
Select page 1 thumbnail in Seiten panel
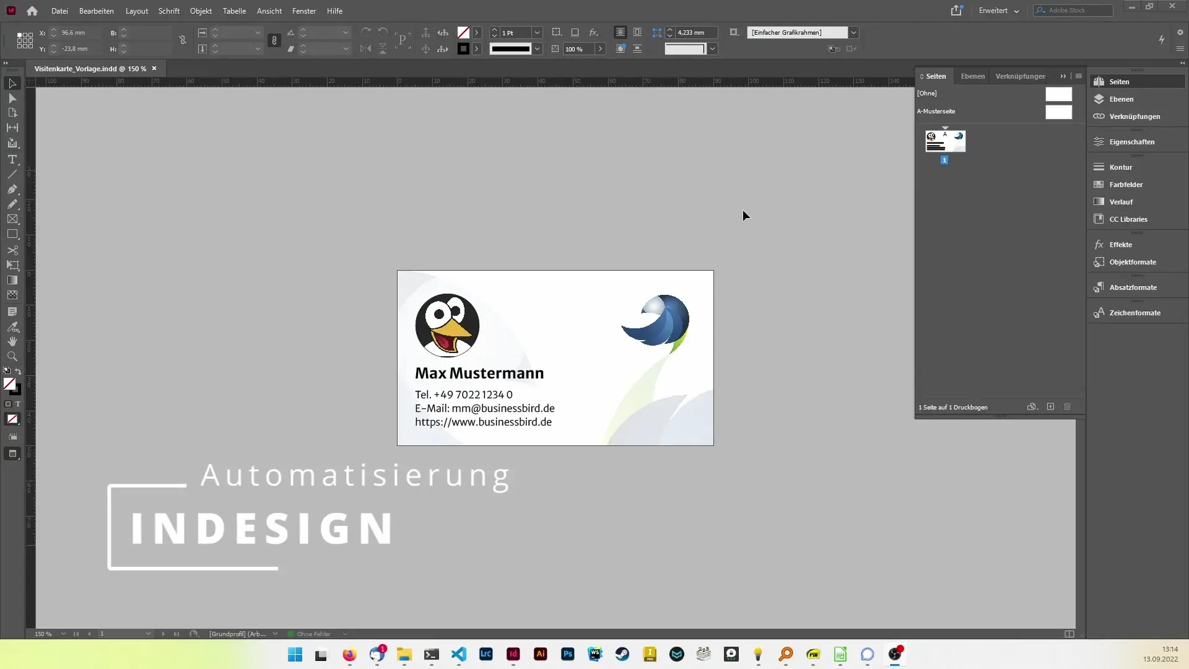click(945, 141)
